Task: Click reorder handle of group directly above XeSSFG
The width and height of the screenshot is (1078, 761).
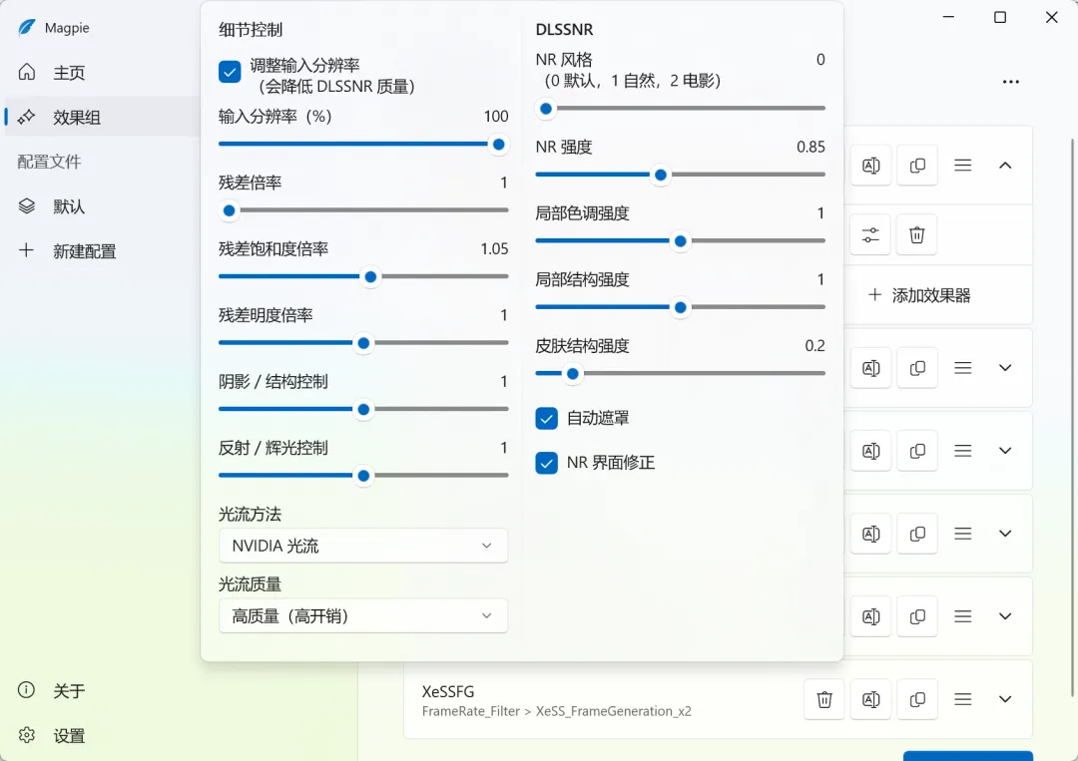Action: [x=962, y=616]
